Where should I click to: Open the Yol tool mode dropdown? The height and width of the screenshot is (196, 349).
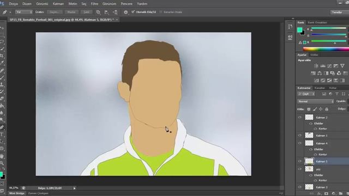pyautogui.click(x=24, y=12)
